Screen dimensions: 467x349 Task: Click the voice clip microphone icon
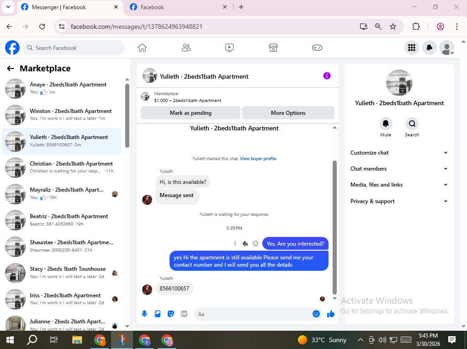pyautogui.click(x=144, y=314)
